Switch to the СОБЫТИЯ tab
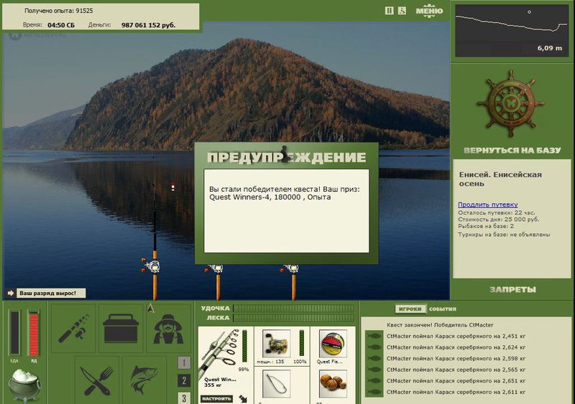Screen dimensions: 575x404 pyautogui.click(x=443, y=309)
